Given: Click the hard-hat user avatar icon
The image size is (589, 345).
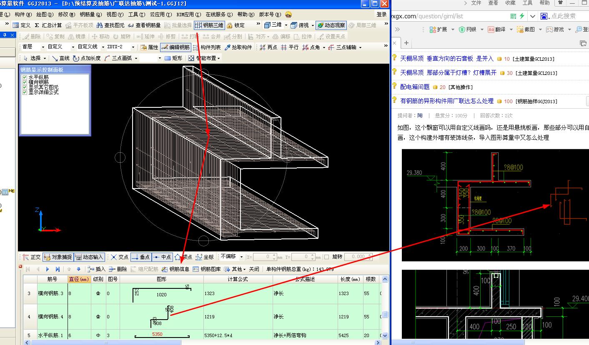Looking at the screenshot, I should pos(288,15).
